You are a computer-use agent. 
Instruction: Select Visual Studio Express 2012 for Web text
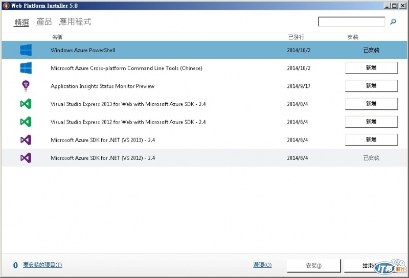pos(128,122)
